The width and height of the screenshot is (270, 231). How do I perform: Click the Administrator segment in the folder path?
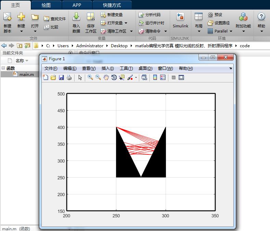coord(90,46)
